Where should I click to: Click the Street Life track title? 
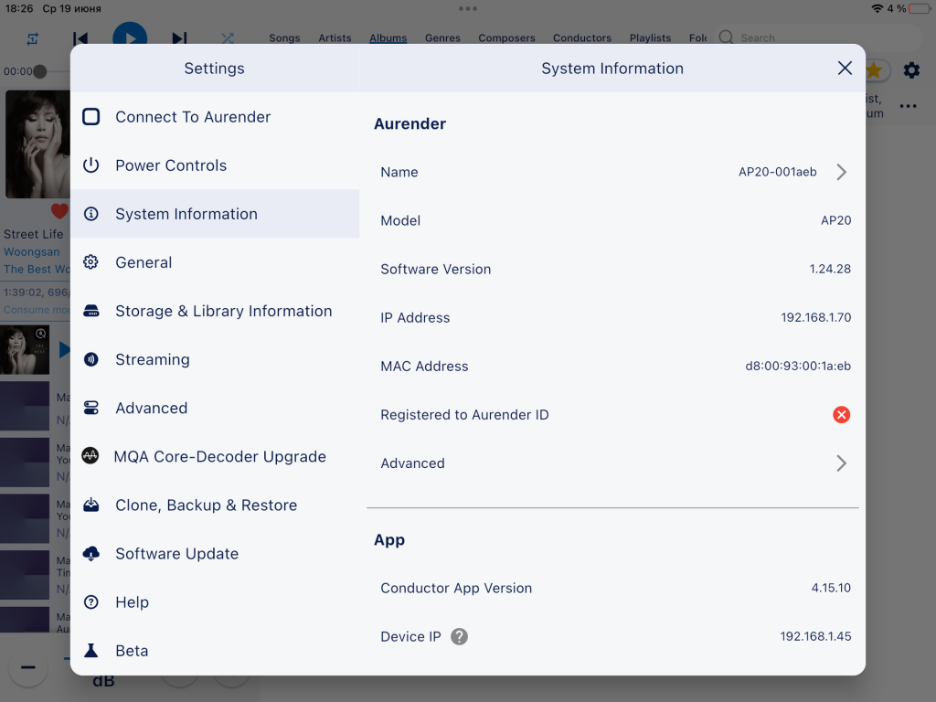(x=34, y=234)
